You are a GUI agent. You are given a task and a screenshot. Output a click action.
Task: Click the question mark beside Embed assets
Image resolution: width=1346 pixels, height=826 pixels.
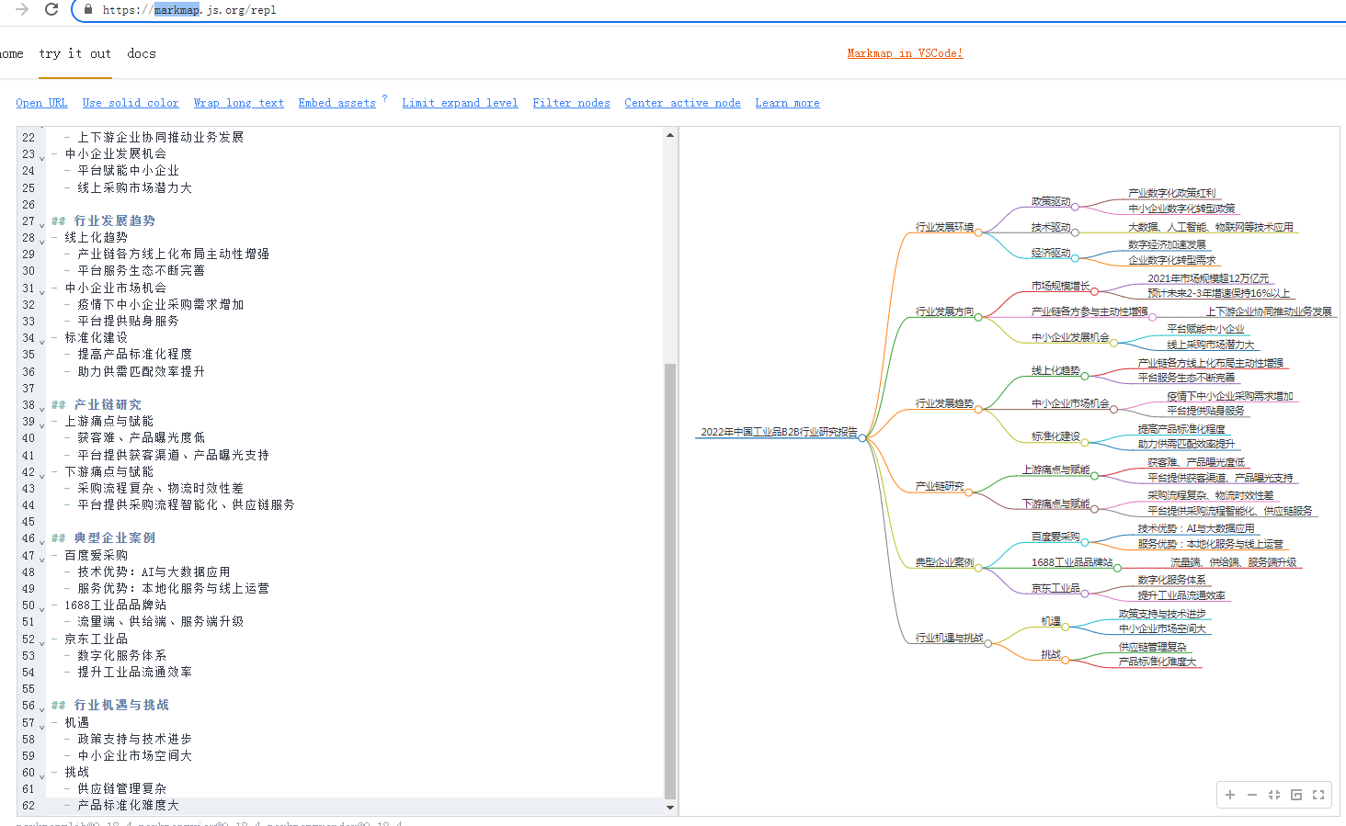point(384,98)
